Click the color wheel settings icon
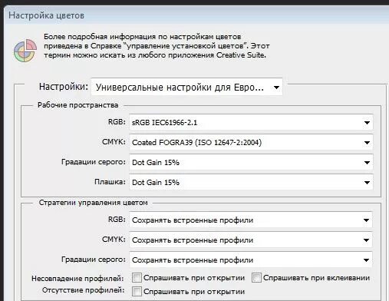Image resolution: width=389 pixels, height=301 pixels. pos(25,50)
